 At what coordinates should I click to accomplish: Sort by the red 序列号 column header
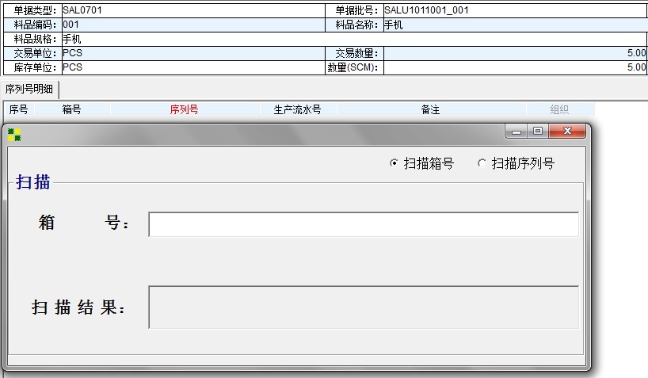[184, 109]
